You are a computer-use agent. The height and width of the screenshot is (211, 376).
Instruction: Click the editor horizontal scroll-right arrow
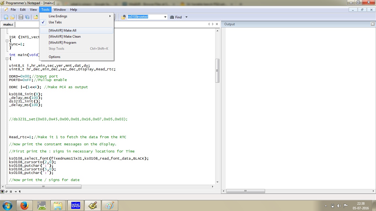(x=213, y=187)
